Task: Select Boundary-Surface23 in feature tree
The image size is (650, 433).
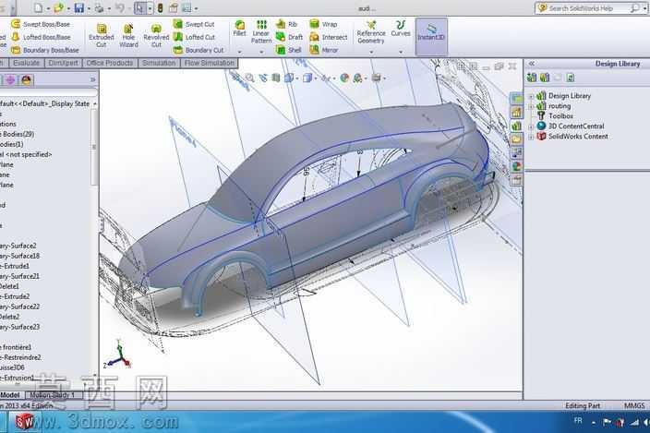Action: pos(20,327)
